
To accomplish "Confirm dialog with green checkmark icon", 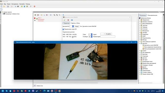I will pos(64,20).
